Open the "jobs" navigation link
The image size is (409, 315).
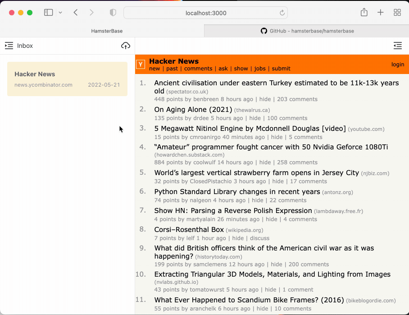tap(260, 69)
